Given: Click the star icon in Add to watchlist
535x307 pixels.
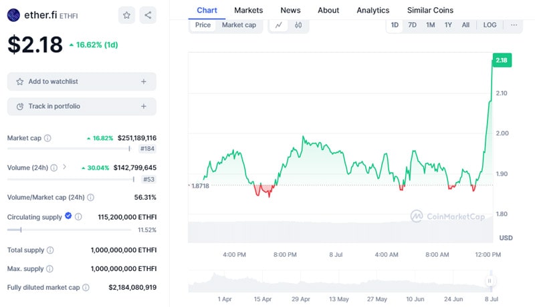Looking at the screenshot, I should coord(20,81).
